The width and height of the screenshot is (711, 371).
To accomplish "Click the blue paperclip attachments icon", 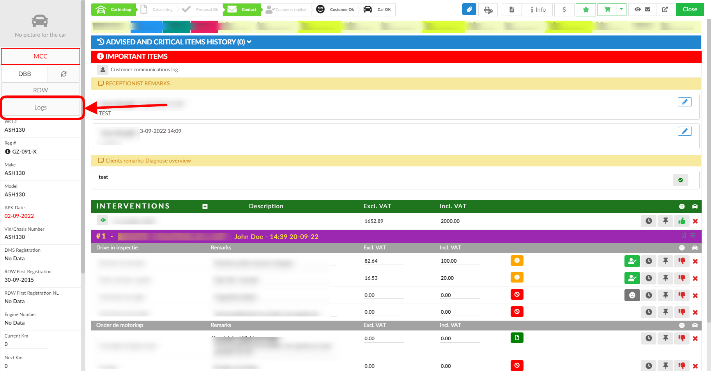I will pos(469,10).
